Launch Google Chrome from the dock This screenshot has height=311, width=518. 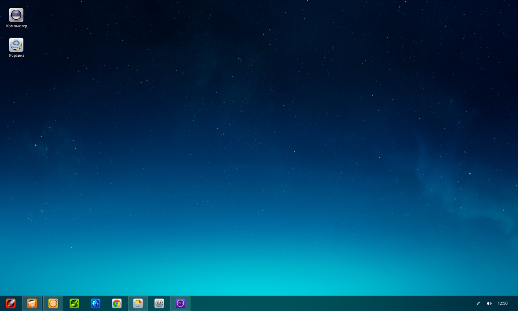[x=117, y=303]
